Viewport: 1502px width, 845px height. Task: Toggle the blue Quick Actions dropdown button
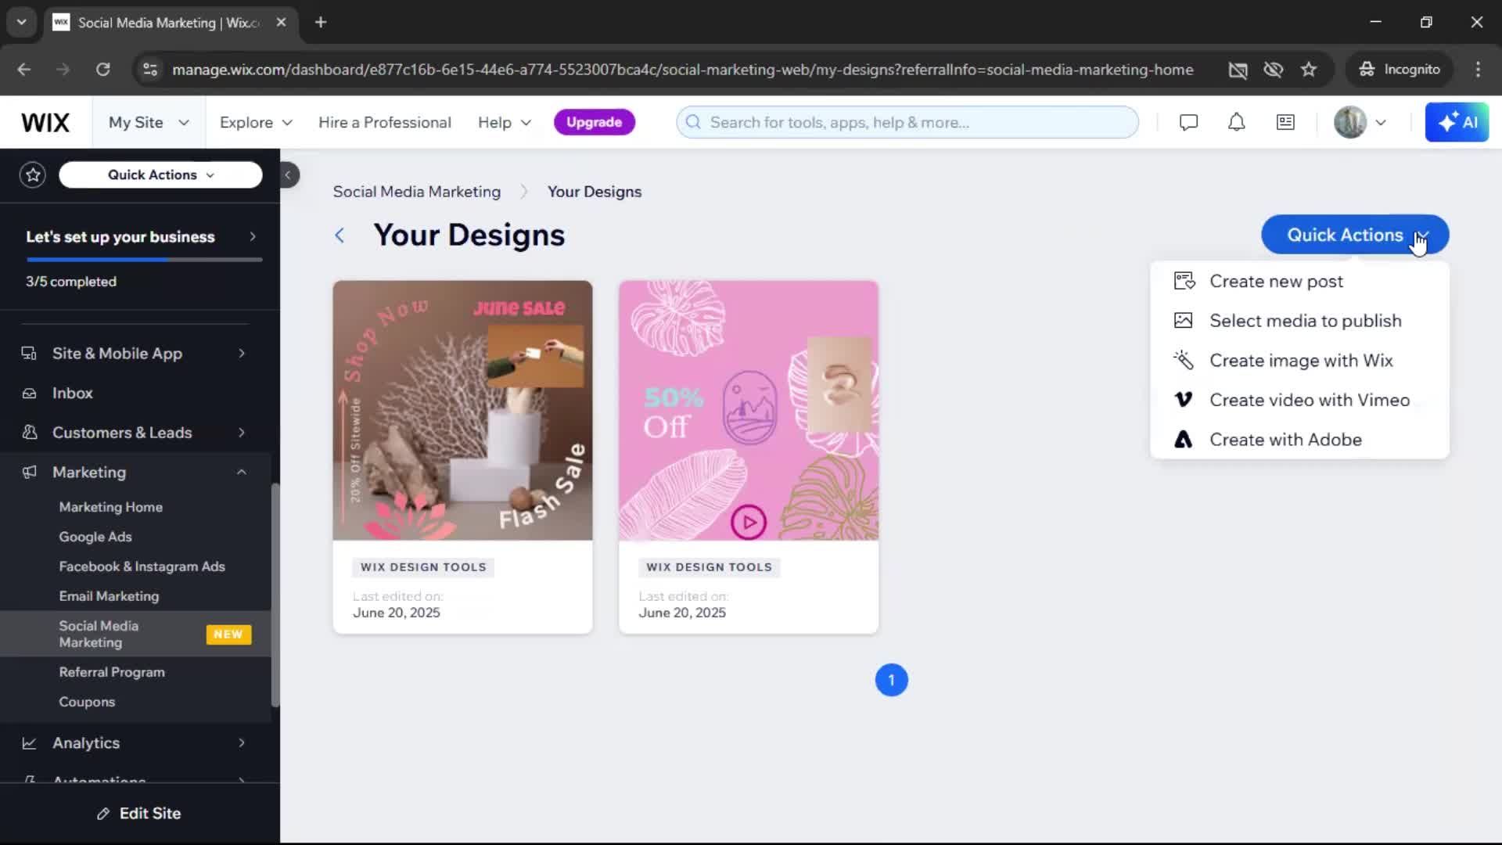[x=1355, y=235]
